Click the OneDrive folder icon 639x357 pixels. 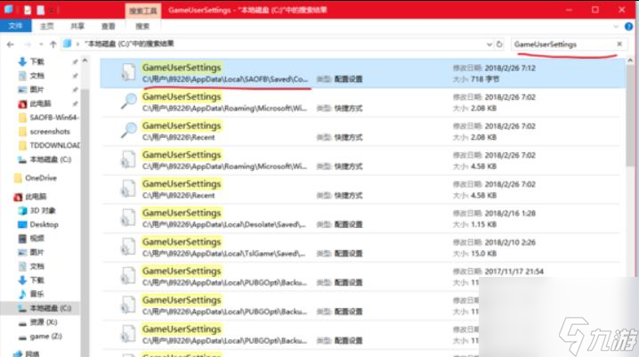click(x=18, y=178)
